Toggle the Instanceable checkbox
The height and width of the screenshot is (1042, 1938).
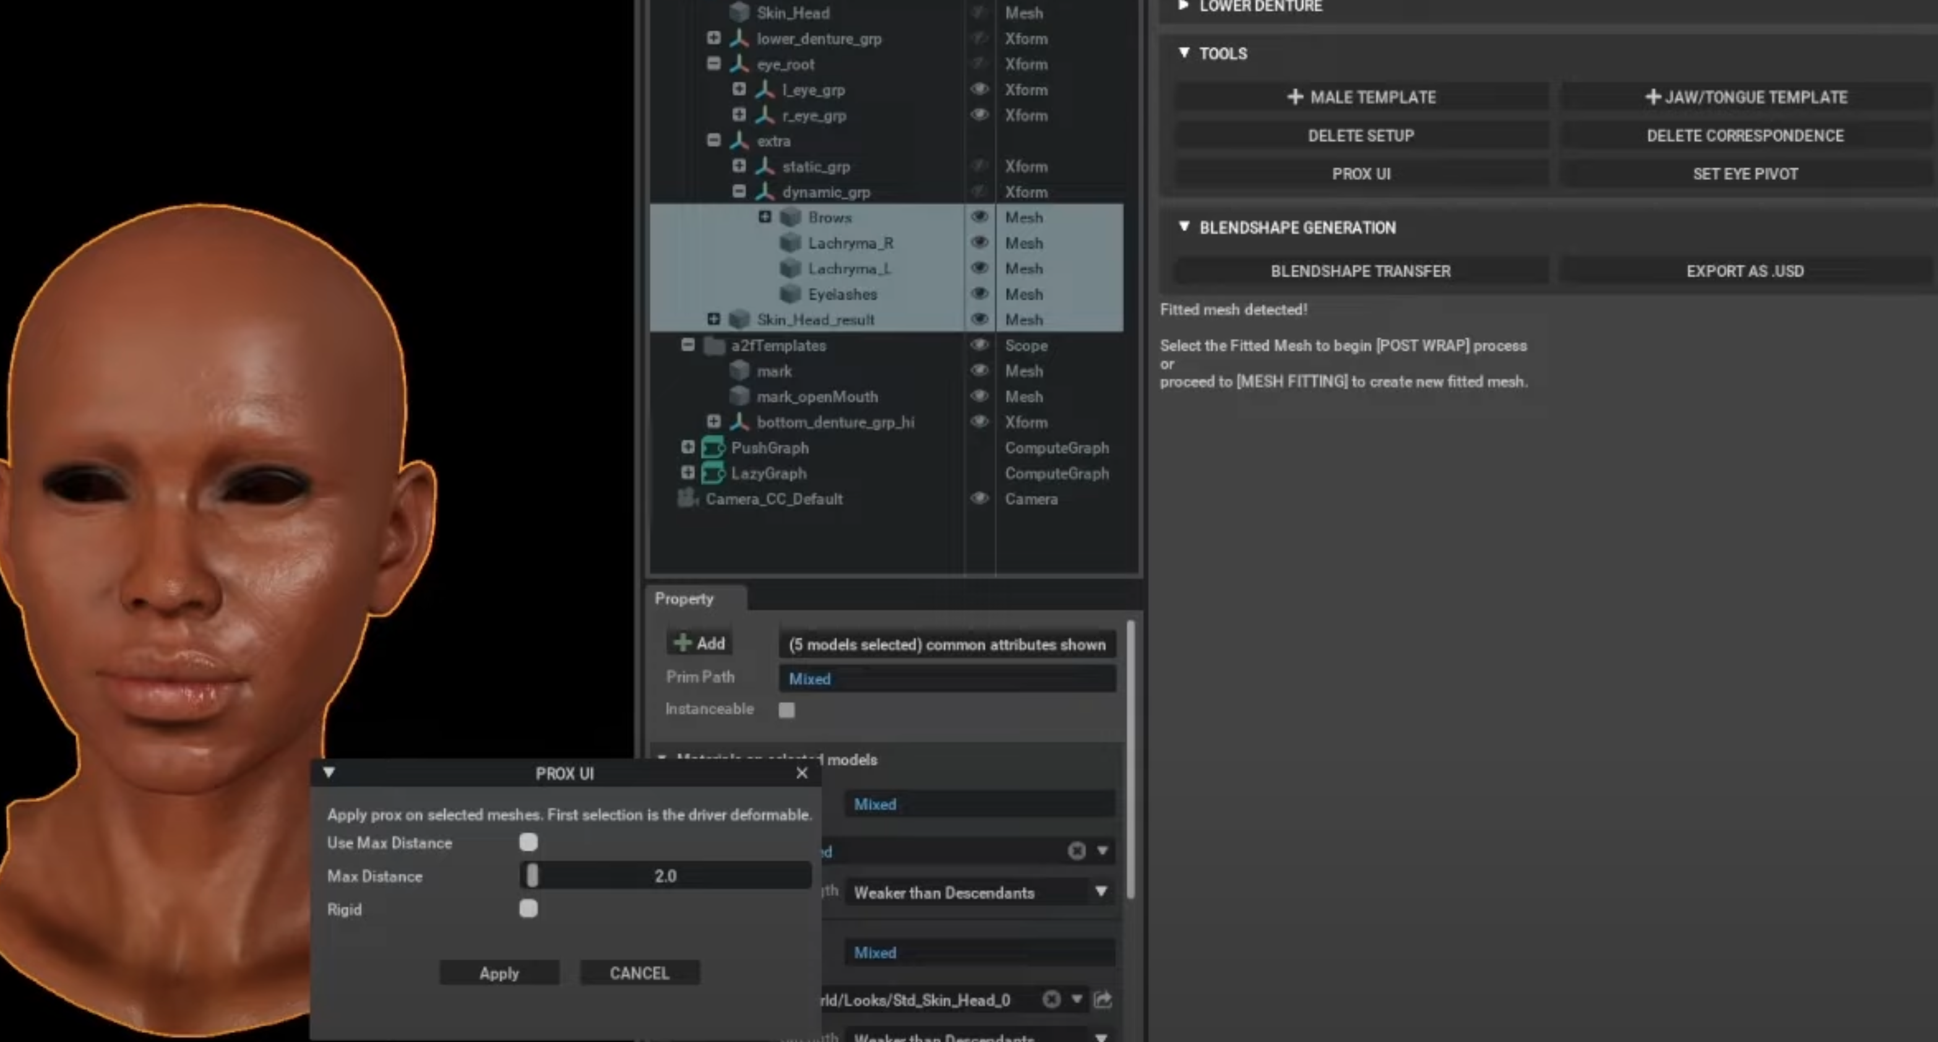(786, 710)
